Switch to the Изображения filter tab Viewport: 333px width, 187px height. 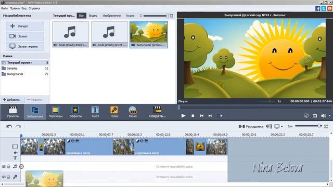coord(111,16)
